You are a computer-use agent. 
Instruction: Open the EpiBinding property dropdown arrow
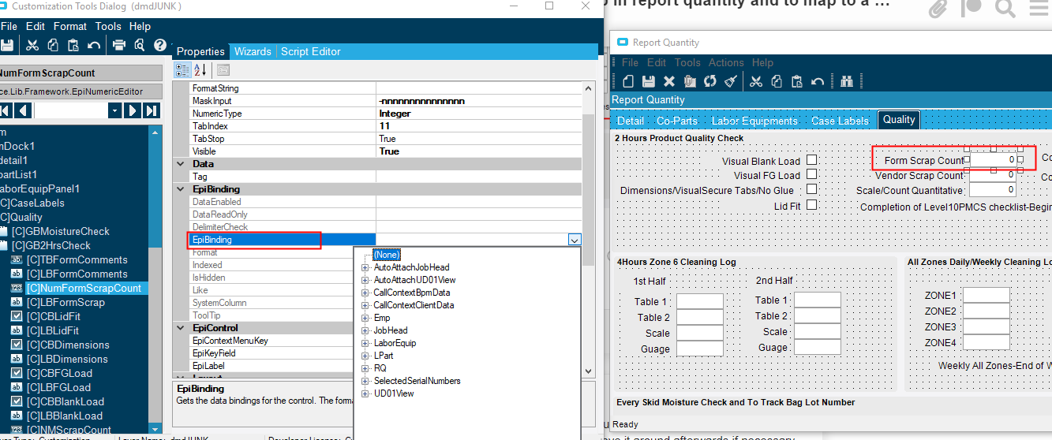574,240
